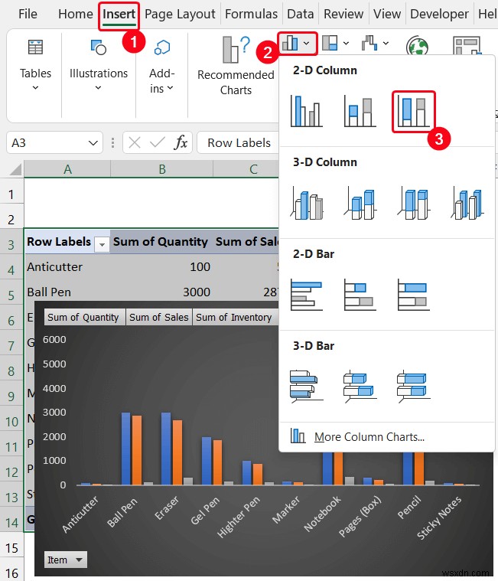Click the Maps globe icon
The width and height of the screenshot is (498, 581).
pos(417,46)
